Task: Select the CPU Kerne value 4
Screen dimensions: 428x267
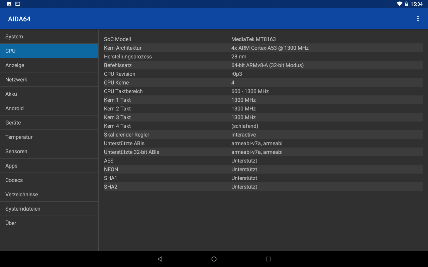Action: tap(233, 83)
